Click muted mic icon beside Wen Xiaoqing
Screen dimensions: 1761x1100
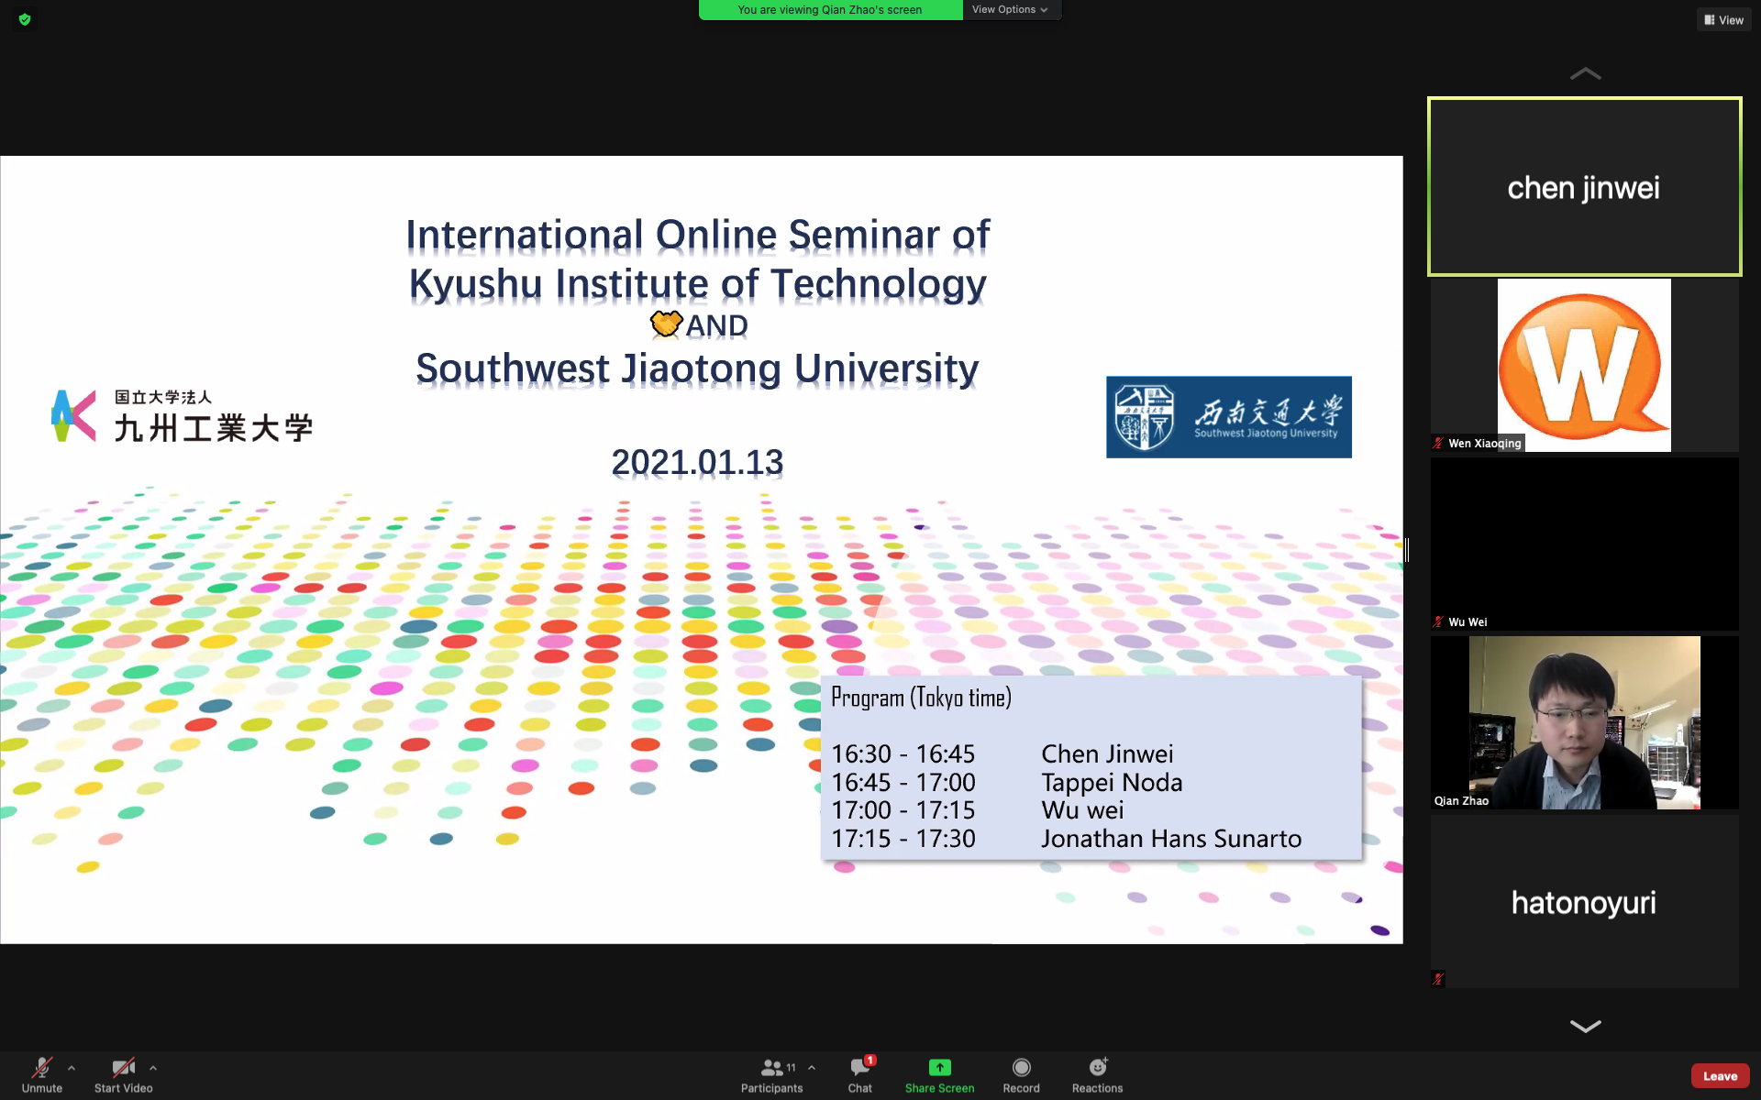tap(1438, 443)
